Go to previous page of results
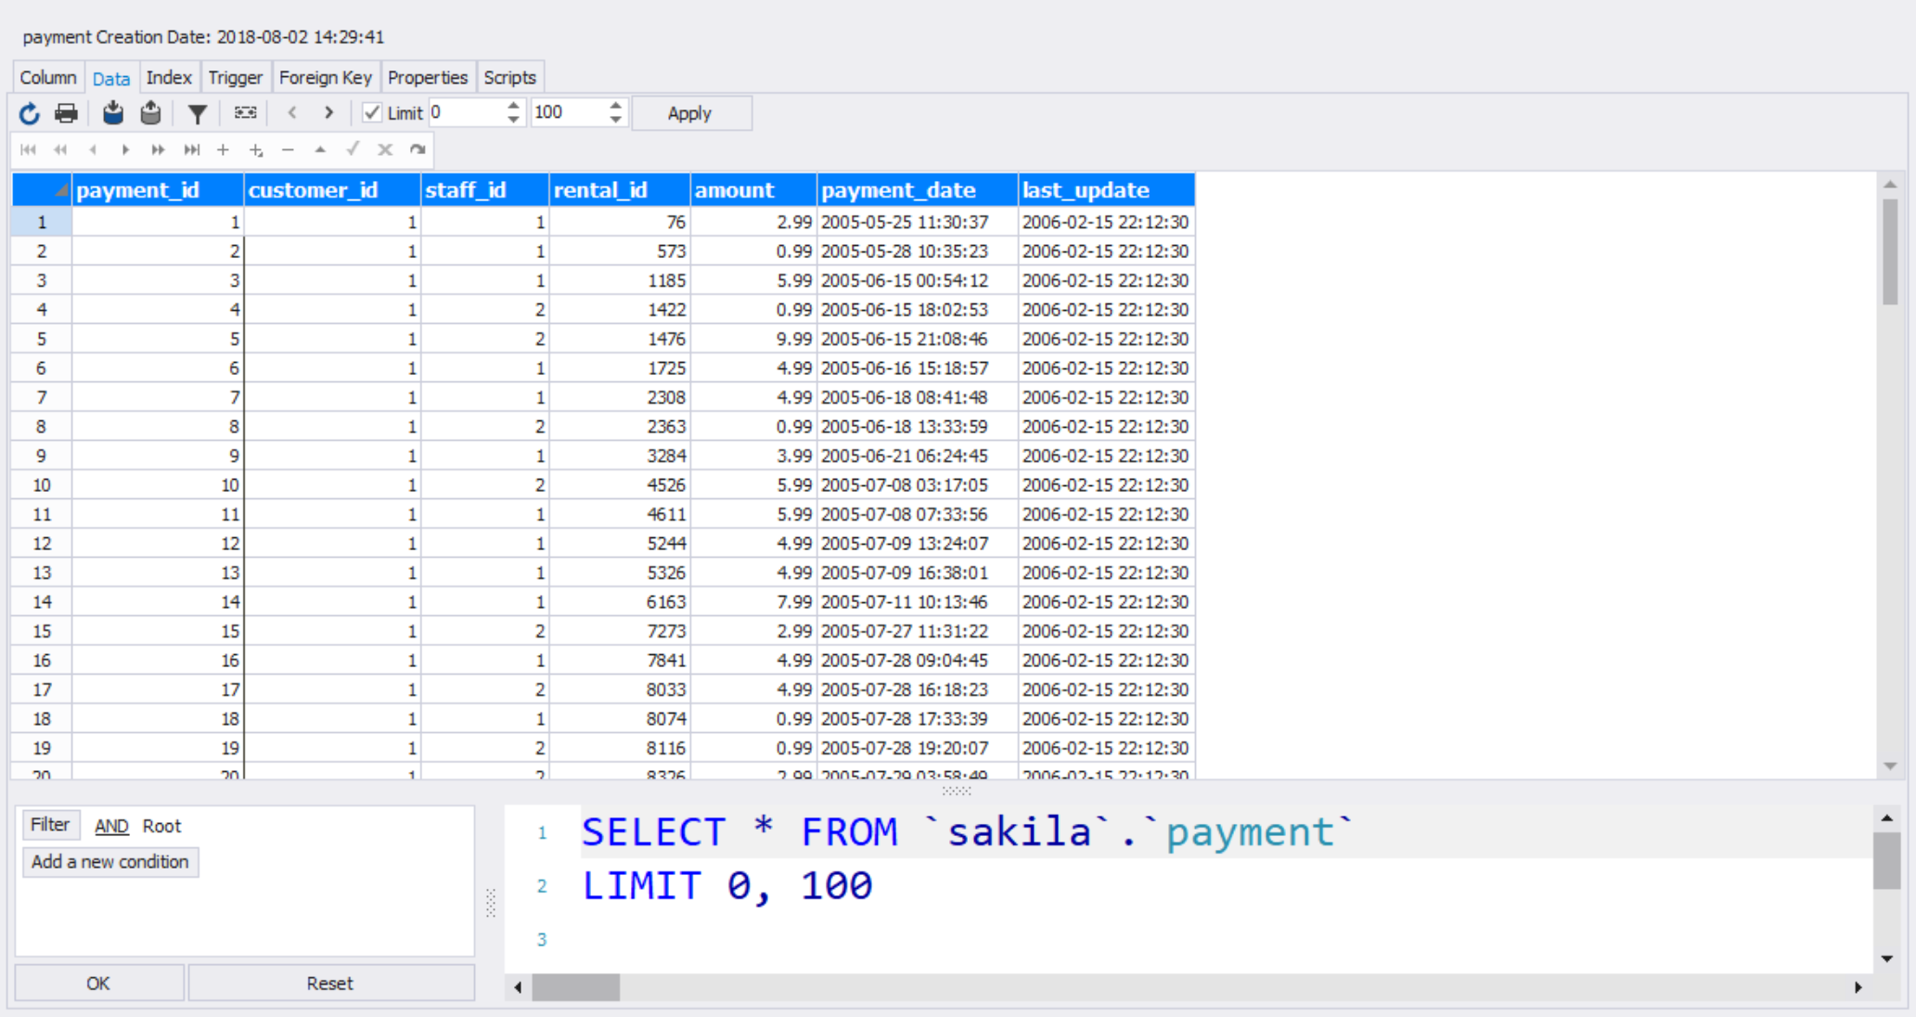1916x1017 pixels. 292,113
